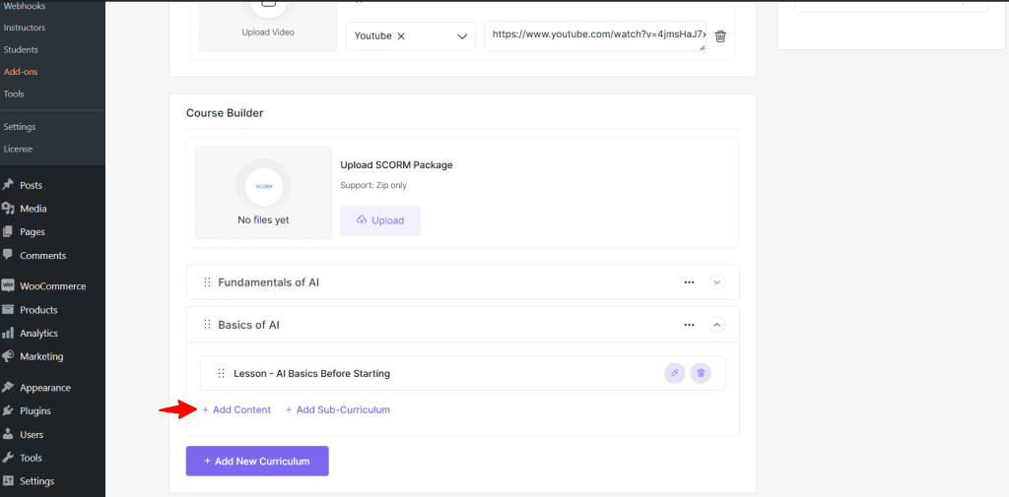Open options menu for Basics of AI
Screen dimensions: 1009x497
coord(689,325)
